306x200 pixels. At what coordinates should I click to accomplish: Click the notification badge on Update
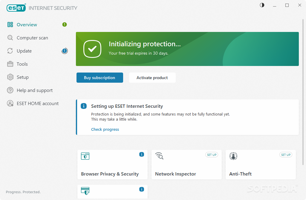(65, 51)
